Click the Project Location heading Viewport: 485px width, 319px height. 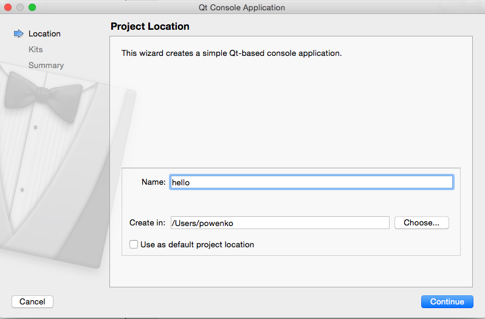point(150,26)
